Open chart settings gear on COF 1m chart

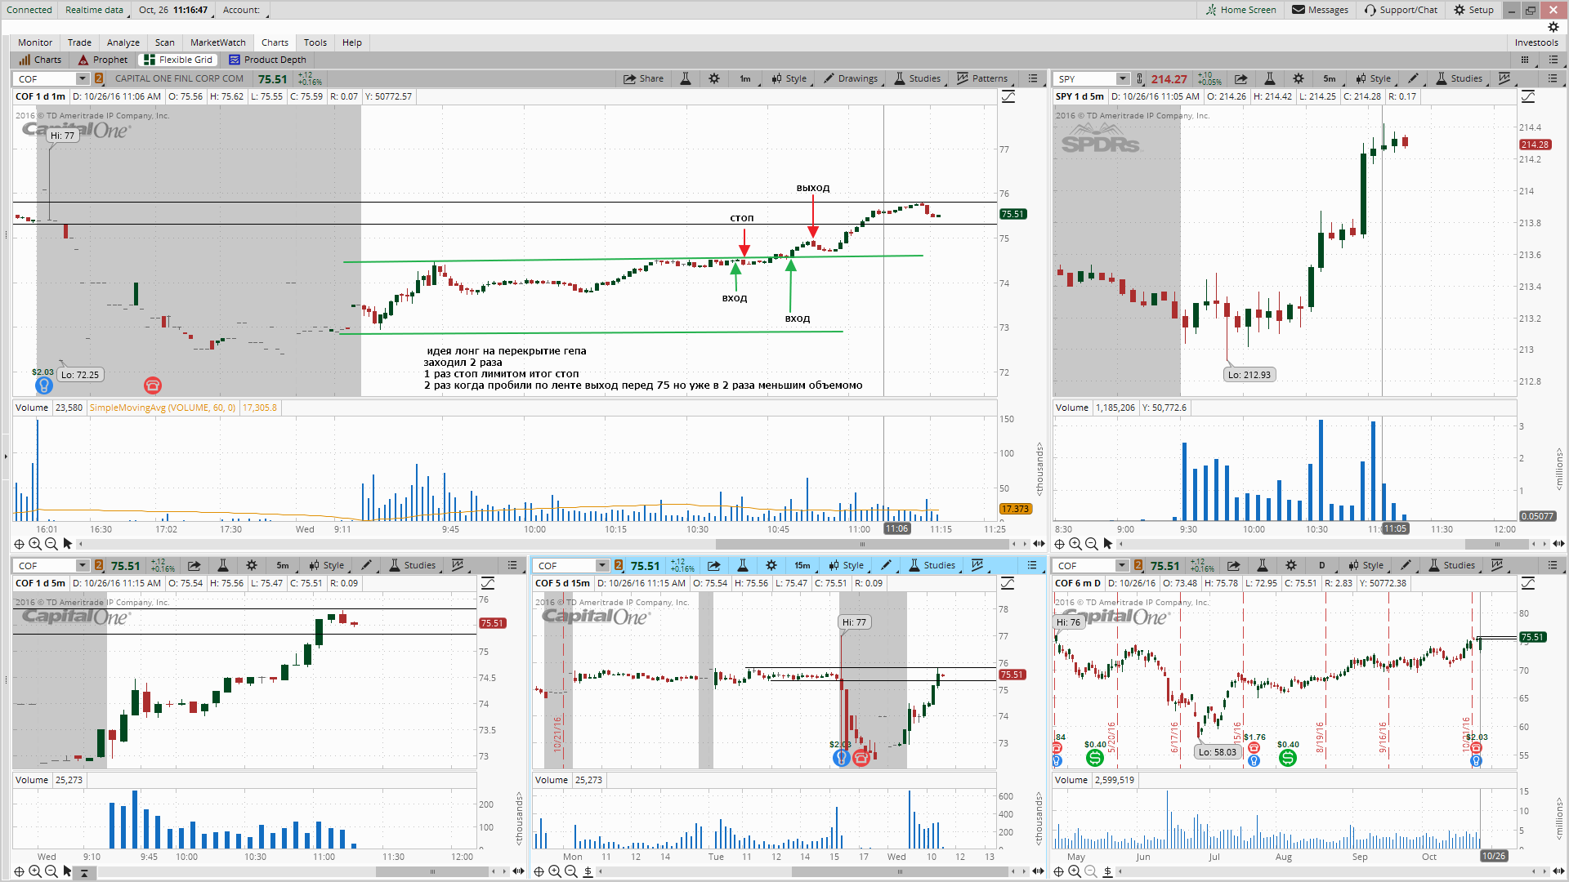714,78
